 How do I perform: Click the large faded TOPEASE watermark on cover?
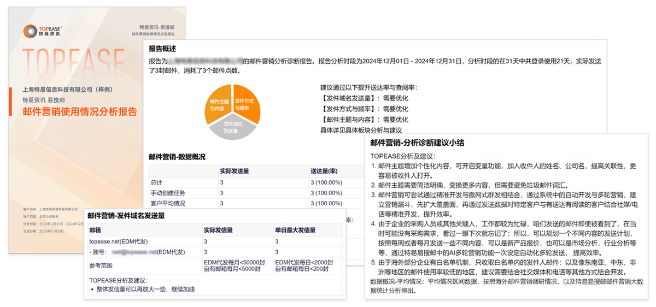tap(73, 61)
